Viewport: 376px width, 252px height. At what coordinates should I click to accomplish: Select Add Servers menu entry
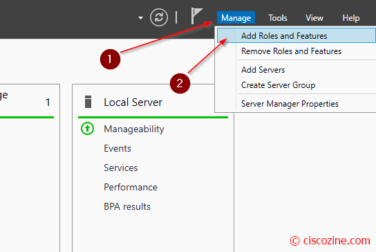pos(263,70)
